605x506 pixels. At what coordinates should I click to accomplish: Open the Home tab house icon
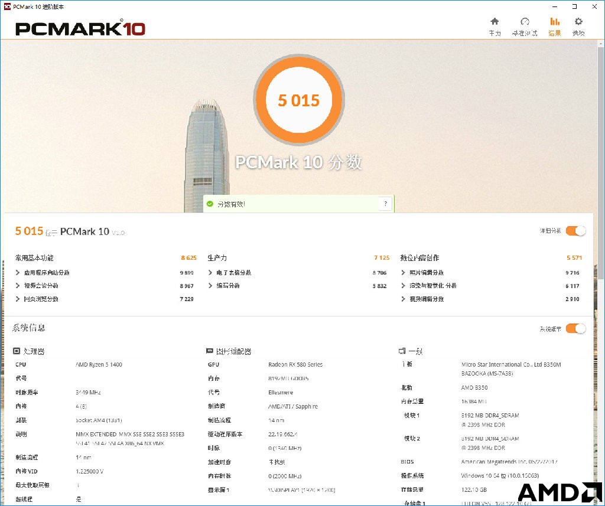(x=495, y=21)
